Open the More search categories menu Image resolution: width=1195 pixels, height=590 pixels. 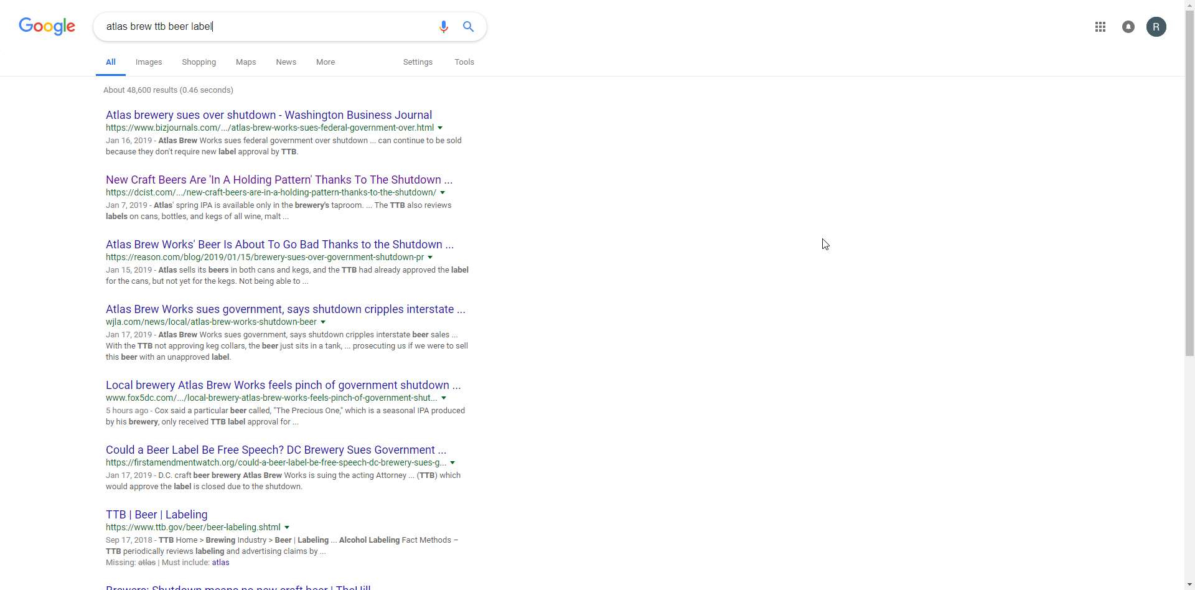pyautogui.click(x=326, y=62)
